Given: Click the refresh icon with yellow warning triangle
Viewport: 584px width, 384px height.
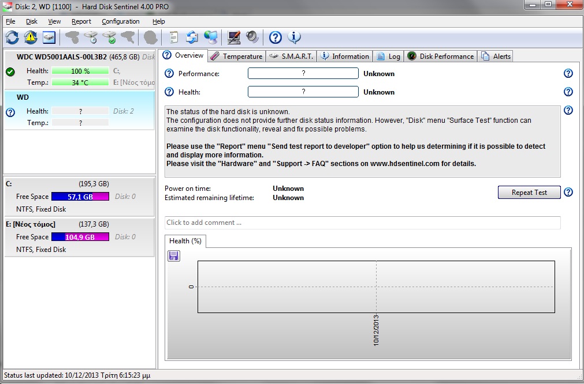Looking at the screenshot, I should tap(31, 37).
